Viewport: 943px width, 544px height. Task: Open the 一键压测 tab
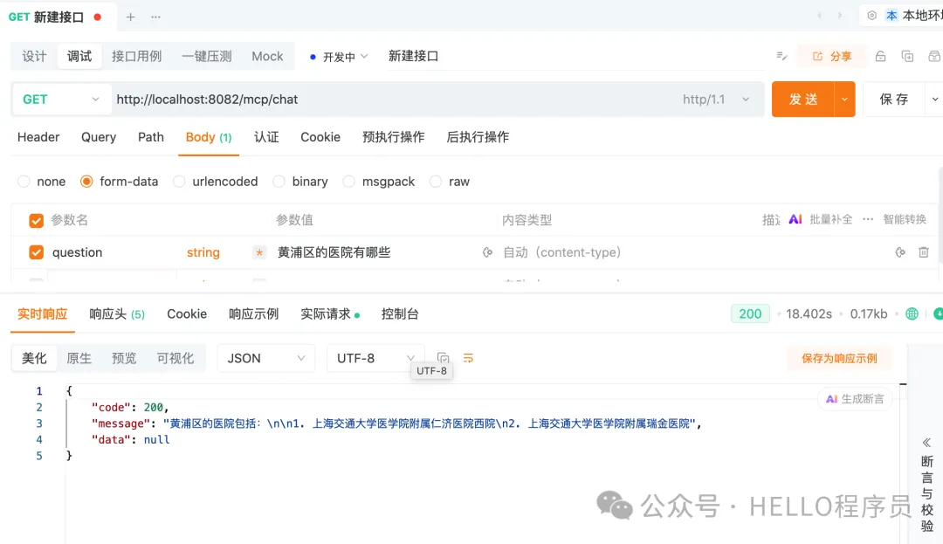[x=206, y=57]
